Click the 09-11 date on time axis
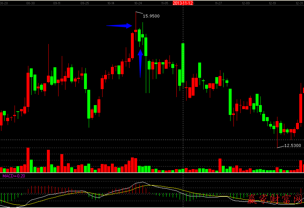The height and width of the screenshot is (208, 304). pyautogui.click(x=57, y=3)
